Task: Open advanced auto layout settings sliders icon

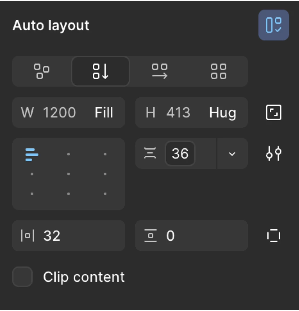Action: point(274,153)
